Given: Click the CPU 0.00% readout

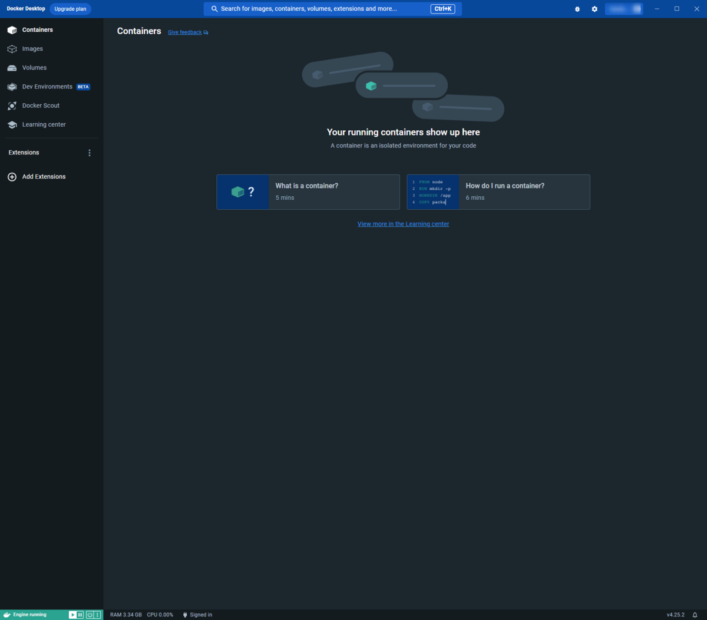Looking at the screenshot, I should 160,615.
